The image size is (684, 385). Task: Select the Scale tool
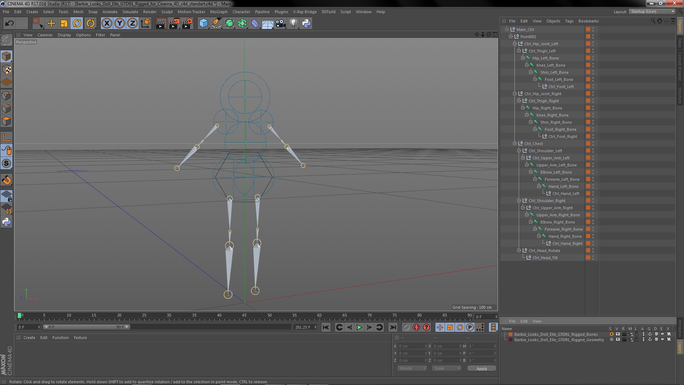tap(64, 24)
